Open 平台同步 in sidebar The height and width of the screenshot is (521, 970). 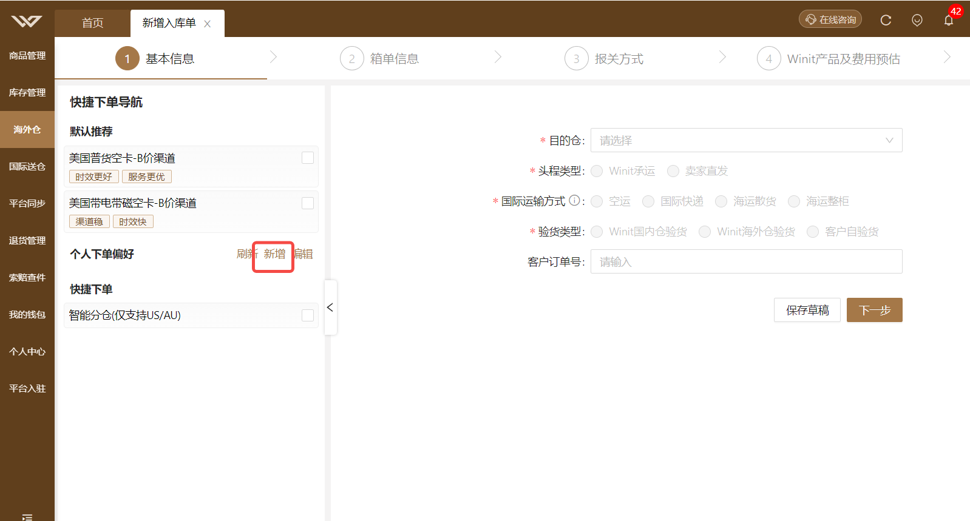click(x=27, y=203)
